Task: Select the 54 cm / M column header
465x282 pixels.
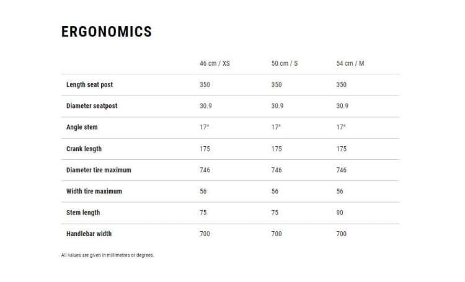Action: 350,64
